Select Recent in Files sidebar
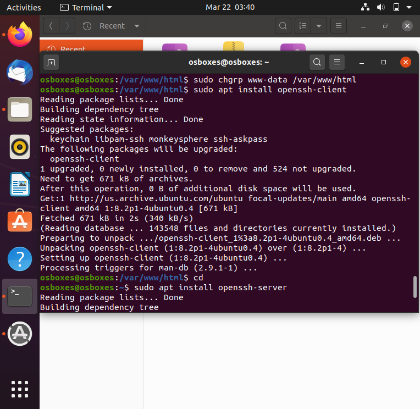Screen dimensions: 420x409 [x=91, y=46]
